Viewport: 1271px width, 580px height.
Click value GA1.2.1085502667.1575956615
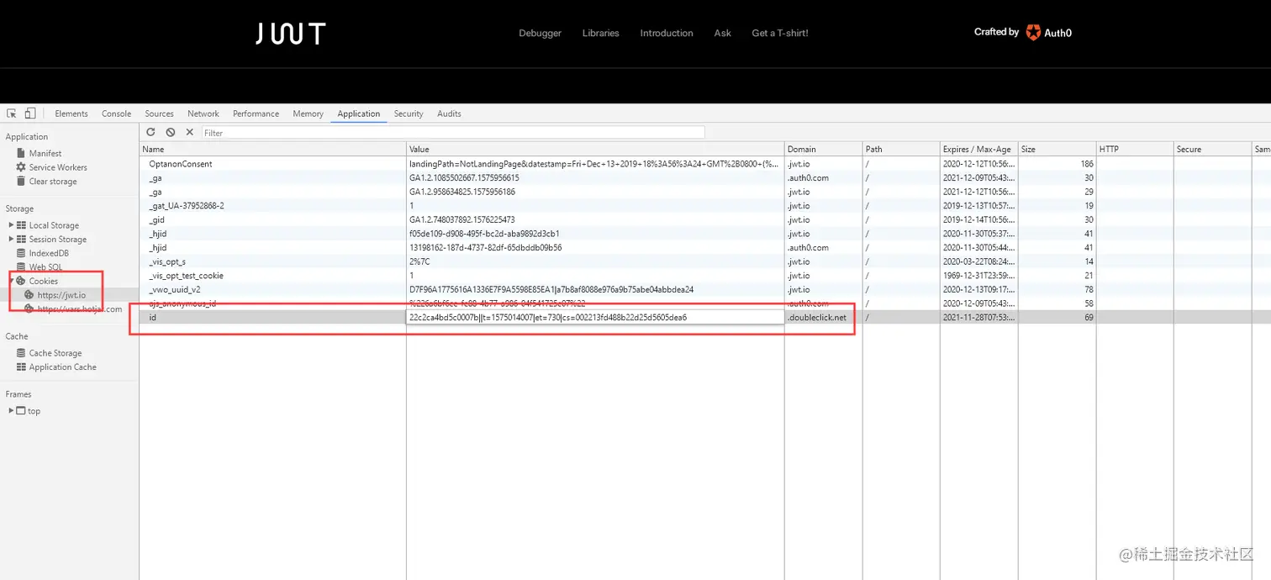(x=464, y=178)
